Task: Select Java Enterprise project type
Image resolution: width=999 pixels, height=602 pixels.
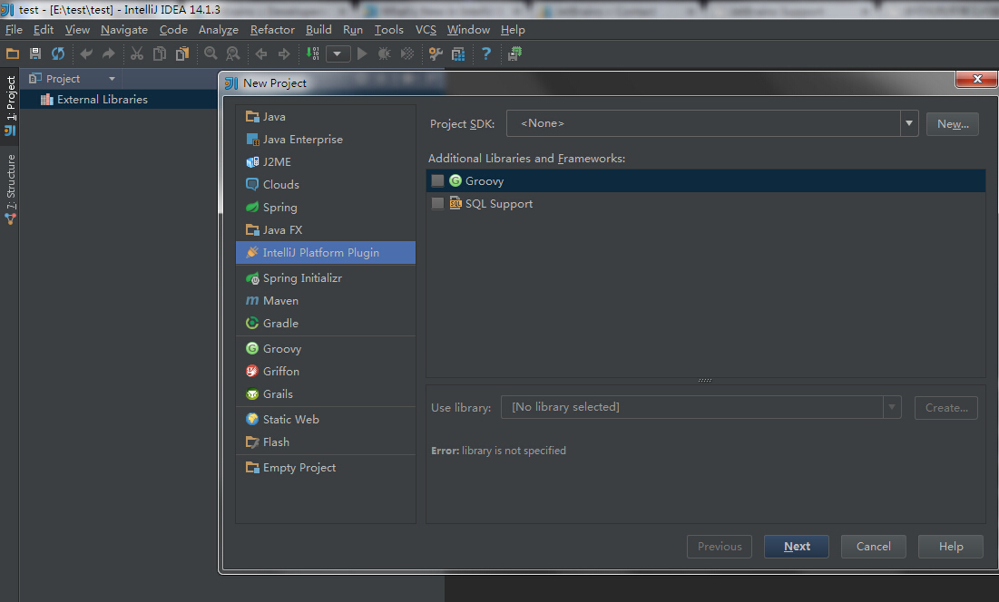Action: (x=326, y=140)
